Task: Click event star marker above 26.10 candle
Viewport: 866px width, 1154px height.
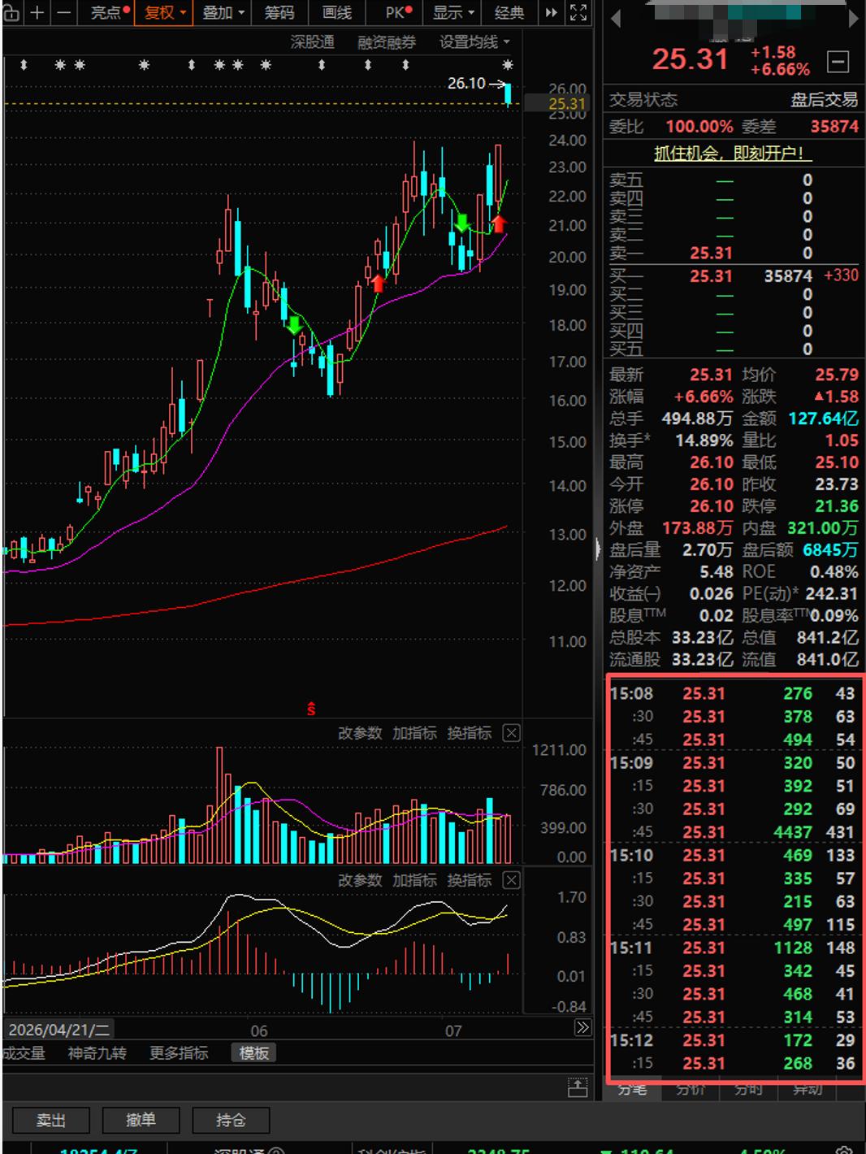Action: (x=508, y=65)
